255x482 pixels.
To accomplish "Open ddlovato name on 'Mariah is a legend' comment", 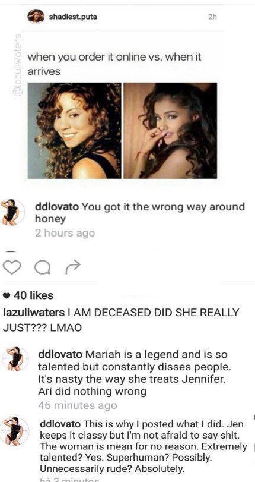I will tap(60, 355).
